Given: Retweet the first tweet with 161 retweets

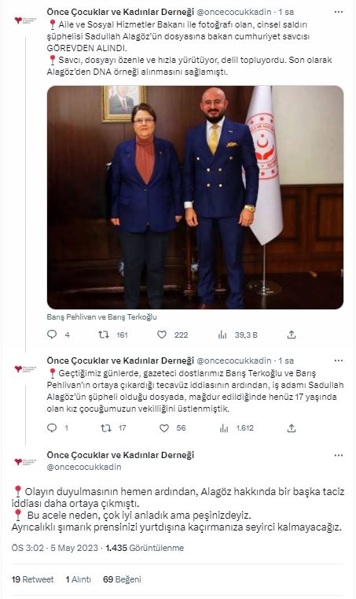Looking at the screenshot, I should pos(104,335).
